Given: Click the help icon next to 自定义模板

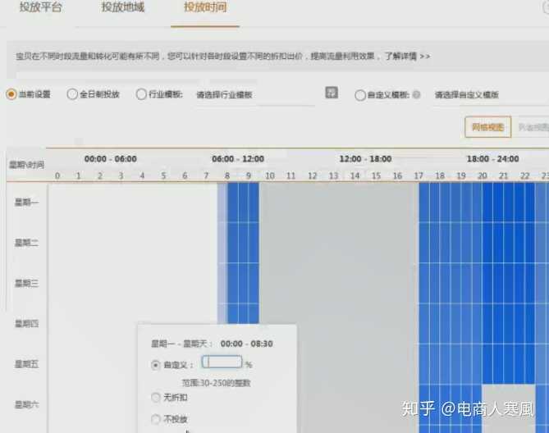Looking at the screenshot, I should (x=417, y=94).
